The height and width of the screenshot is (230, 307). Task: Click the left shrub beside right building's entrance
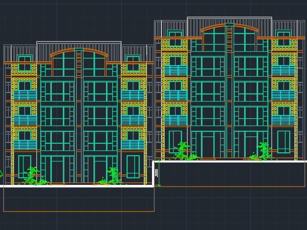click(x=182, y=150)
